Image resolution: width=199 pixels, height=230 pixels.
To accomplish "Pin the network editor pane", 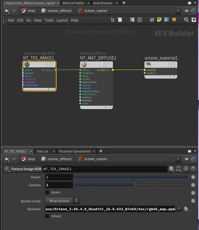I will (x=186, y=11).
